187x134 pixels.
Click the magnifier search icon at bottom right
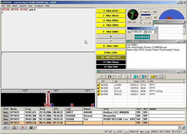[x=184, y=127]
